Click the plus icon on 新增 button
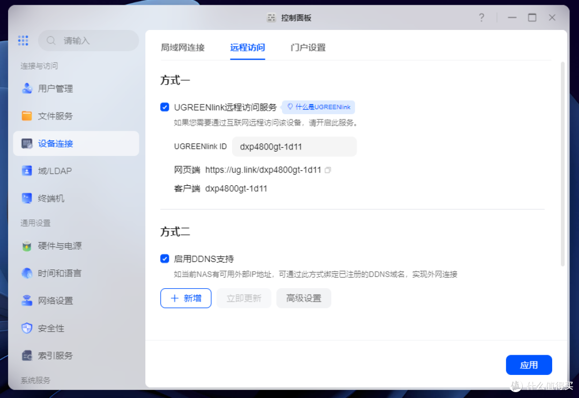This screenshot has height=398, width=579. click(x=175, y=298)
